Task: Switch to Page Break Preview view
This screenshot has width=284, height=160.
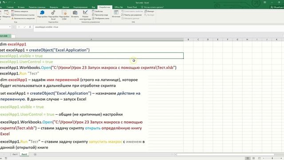Action: [x=259, y=158]
